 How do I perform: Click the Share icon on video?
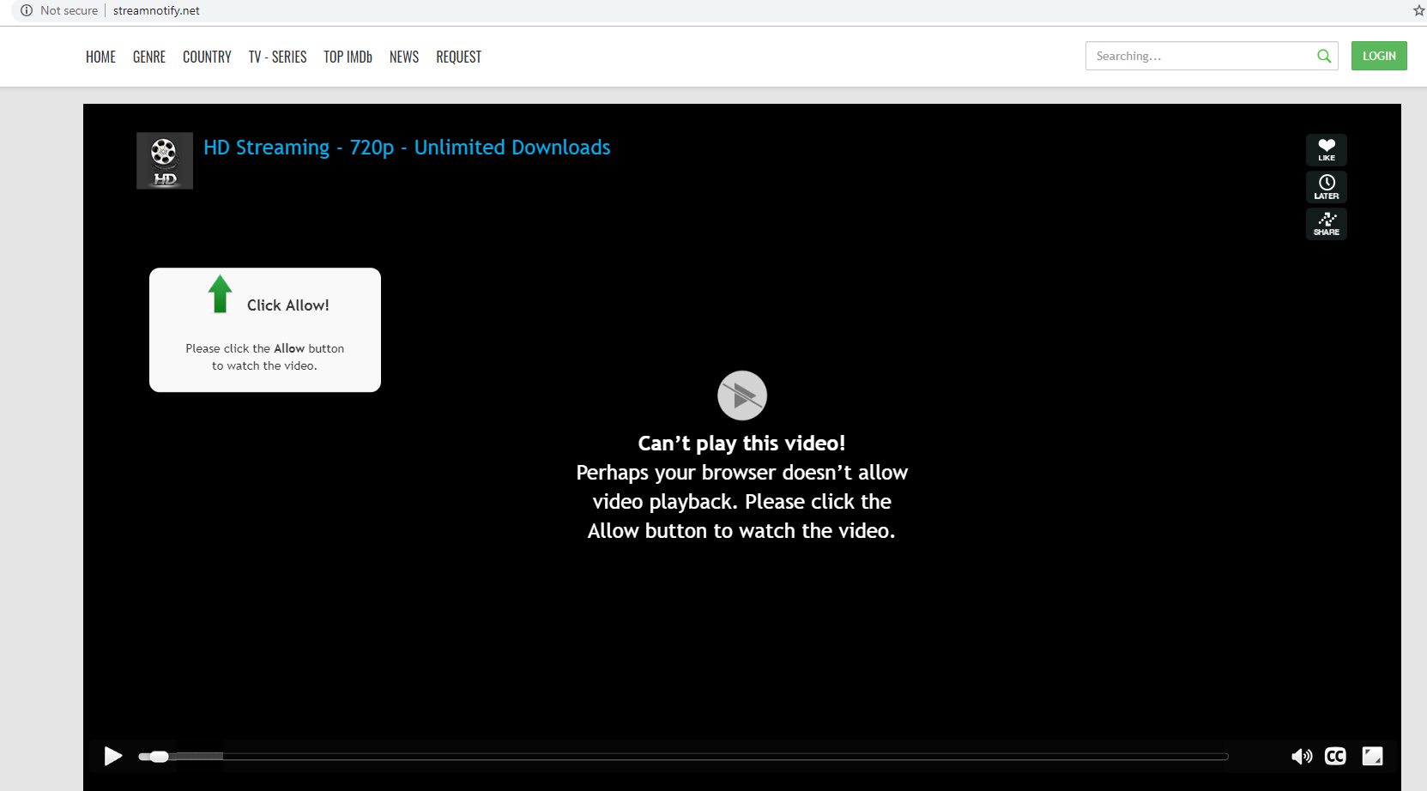[1326, 224]
